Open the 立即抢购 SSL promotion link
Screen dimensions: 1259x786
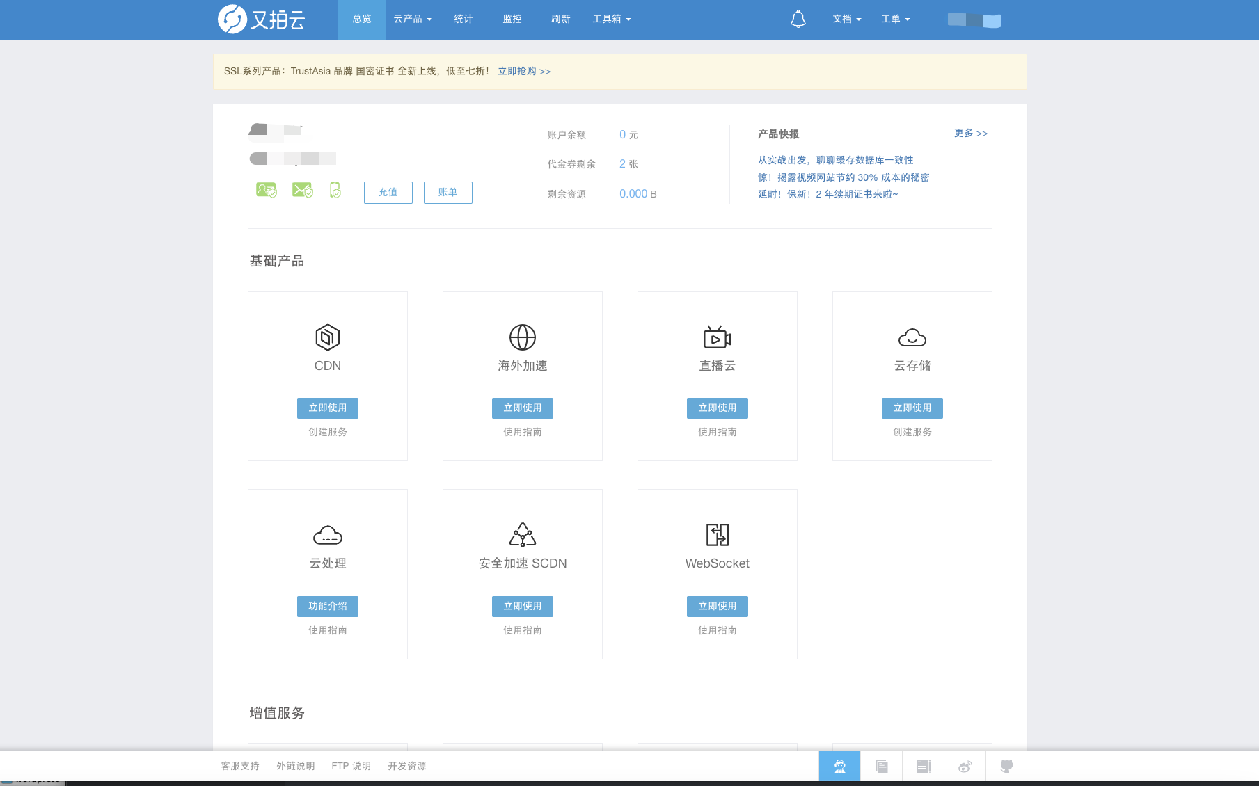click(x=523, y=72)
